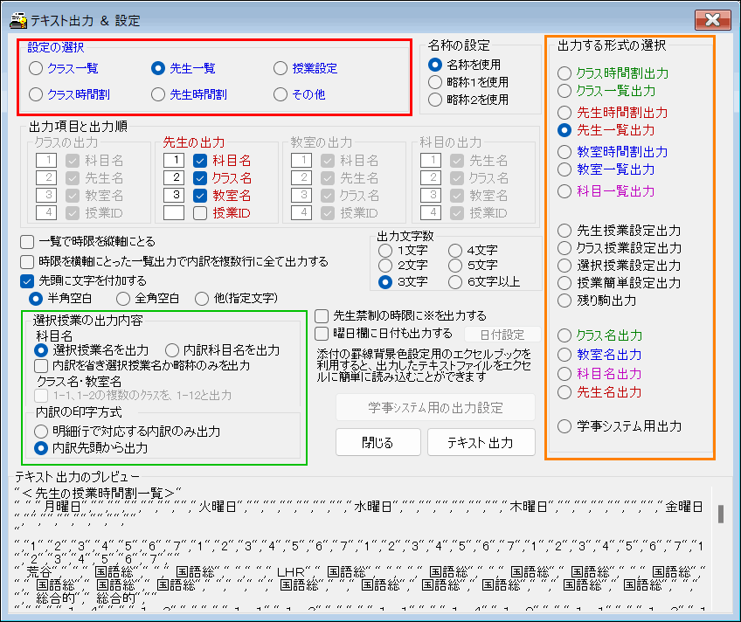
Task: Select クラス一覧 radio in 設定の選択
Action: click(x=36, y=68)
